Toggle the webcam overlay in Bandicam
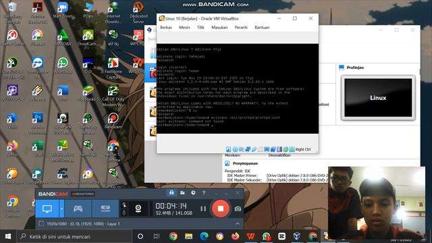Viewport: 432px width, 243px height. (138, 209)
